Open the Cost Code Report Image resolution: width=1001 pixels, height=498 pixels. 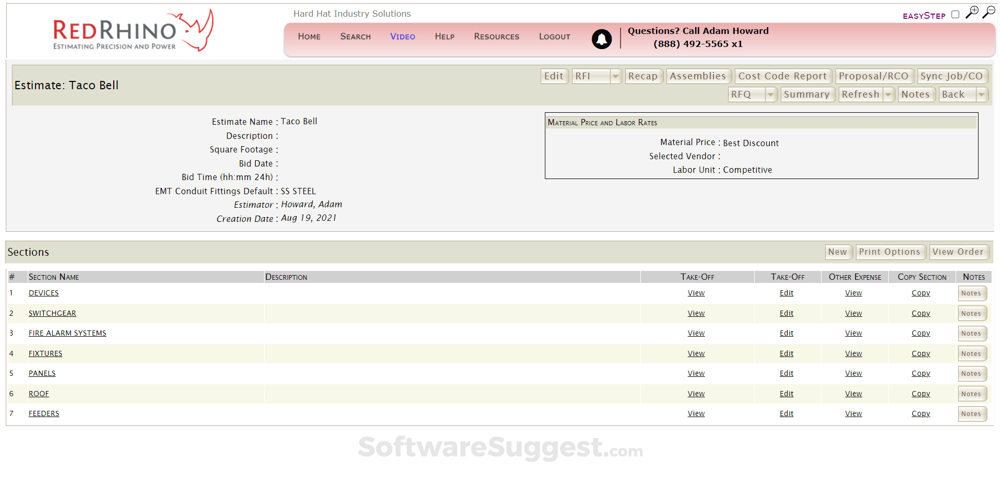(x=782, y=76)
